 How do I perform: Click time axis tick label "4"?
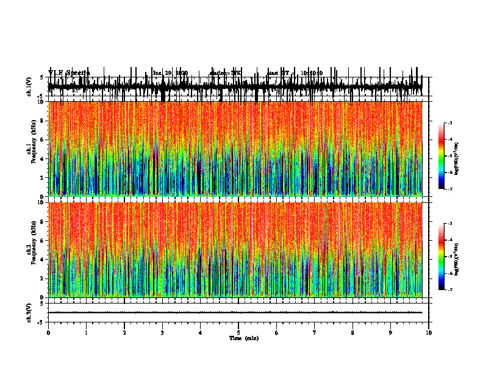click(201, 333)
